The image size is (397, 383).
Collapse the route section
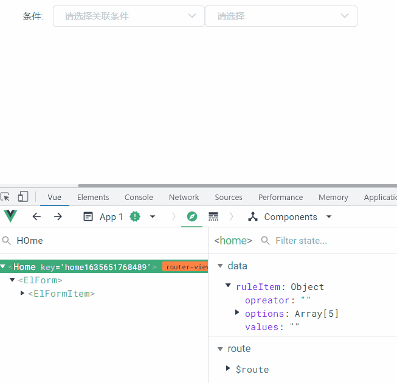pos(220,349)
